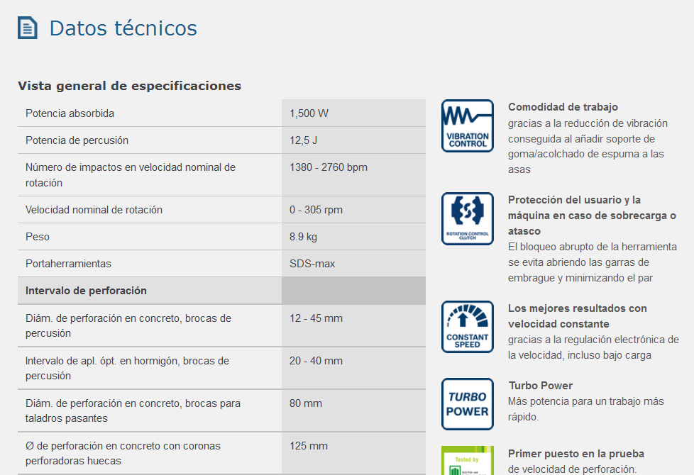The image size is (694, 475).
Task: Click the Vista general de especificaciones heading
Action: tap(129, 86)
